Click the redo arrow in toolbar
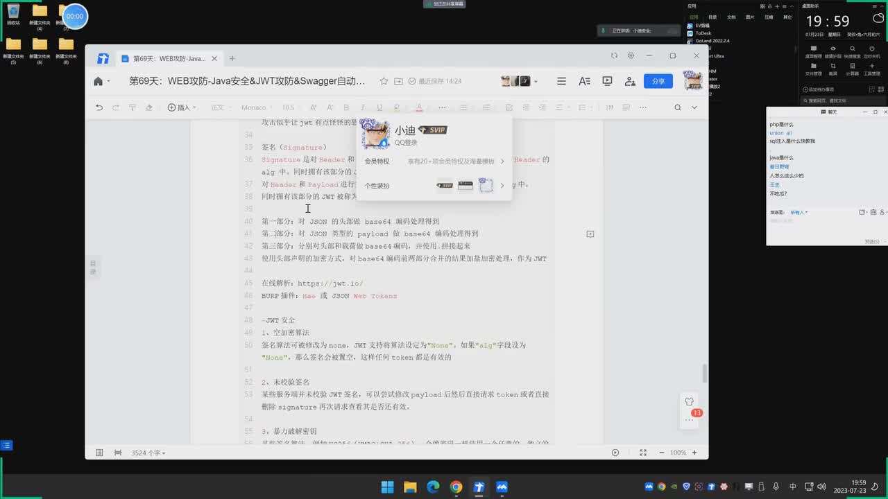The height and width of the screenshot is (499, 888). pos(116,107)
